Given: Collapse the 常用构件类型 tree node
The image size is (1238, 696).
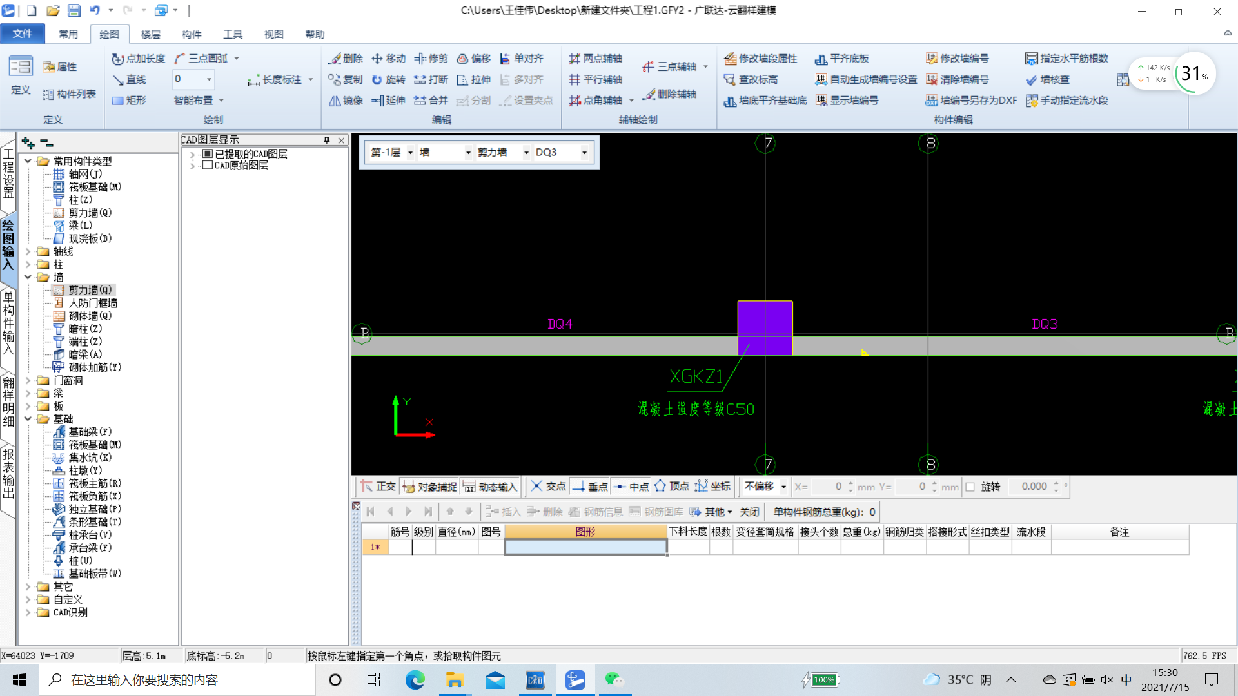Looking at the screenshot, I should (28, 161).
